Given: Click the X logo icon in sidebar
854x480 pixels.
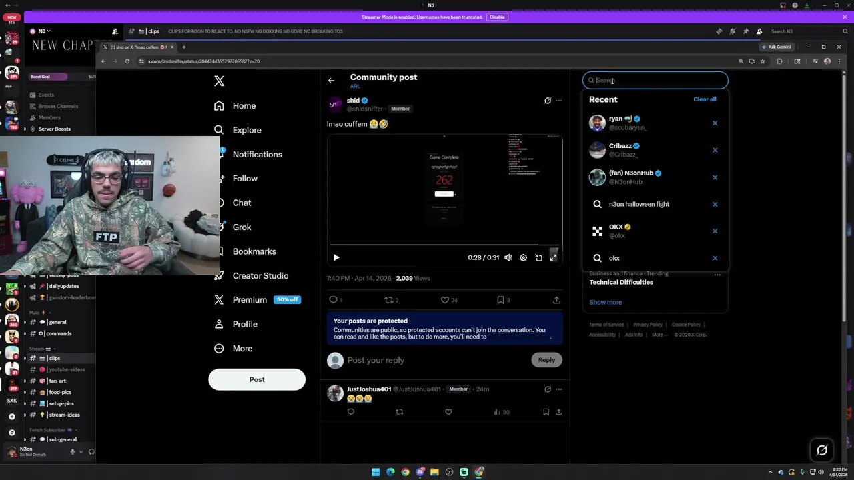Looking at the screenshot, I should tap(220, 81).
